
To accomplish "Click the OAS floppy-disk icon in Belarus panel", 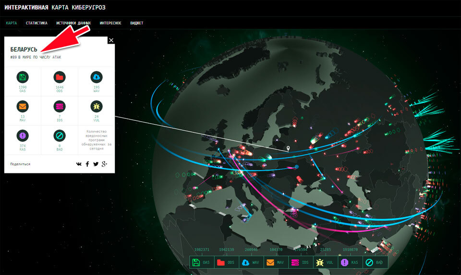I will [23, 77].
